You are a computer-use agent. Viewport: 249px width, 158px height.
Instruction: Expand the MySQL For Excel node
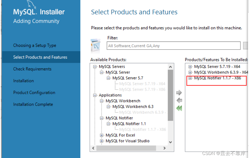101,135
